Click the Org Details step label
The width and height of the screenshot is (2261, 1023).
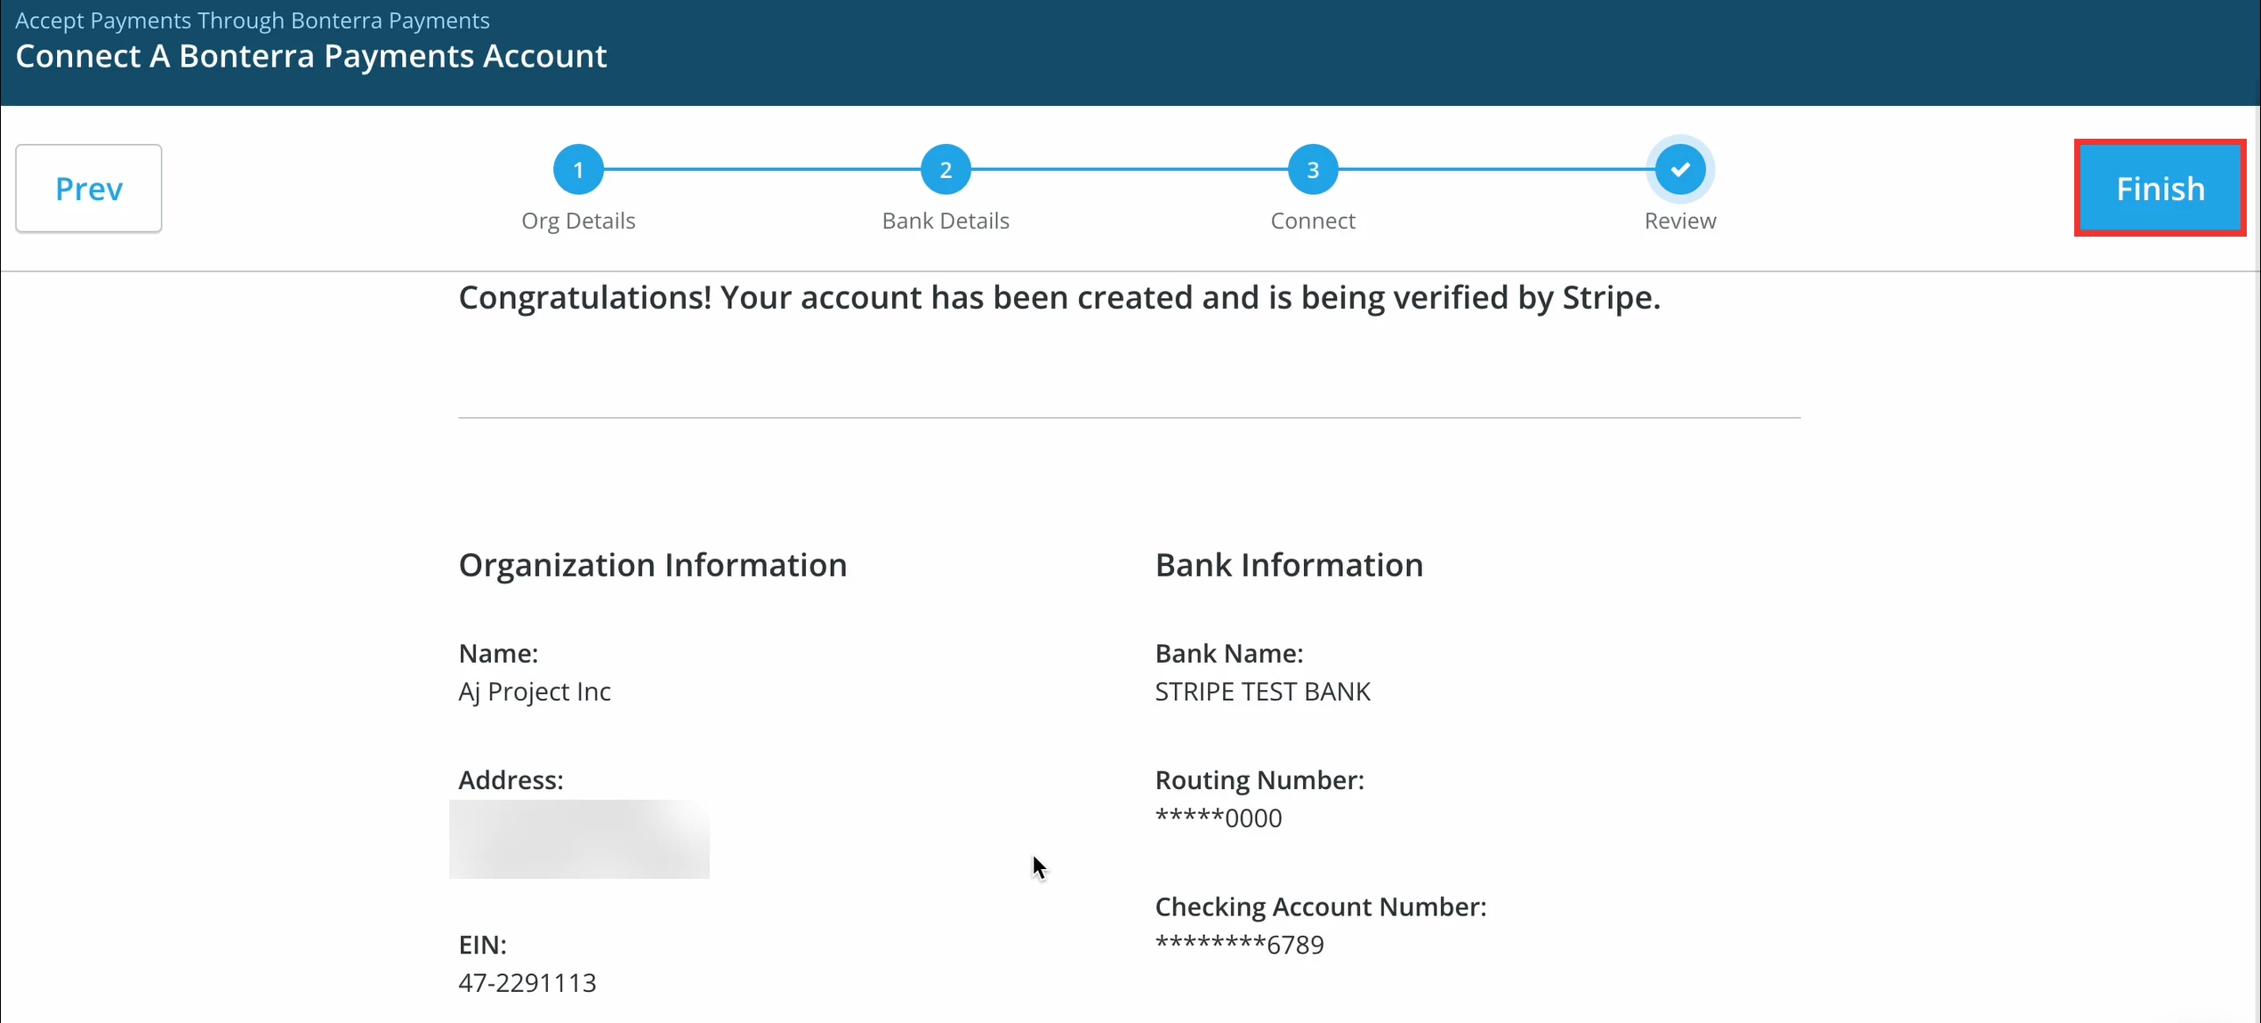coord(578,221)
